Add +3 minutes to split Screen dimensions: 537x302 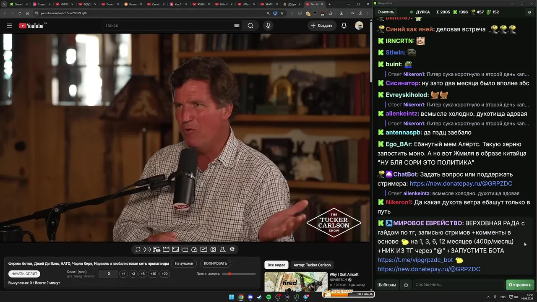(133, 274)
